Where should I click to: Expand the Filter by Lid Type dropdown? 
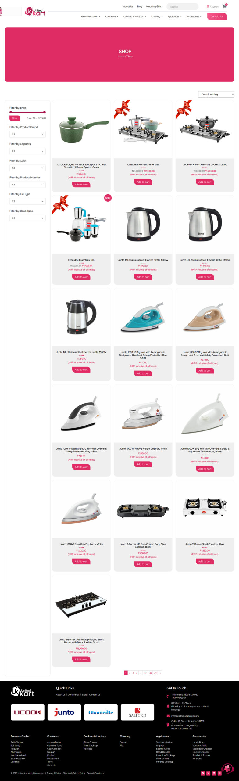27,201
